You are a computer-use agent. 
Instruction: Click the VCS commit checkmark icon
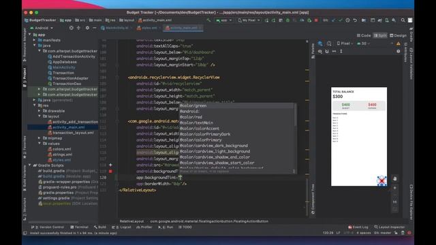coord(340,20)
